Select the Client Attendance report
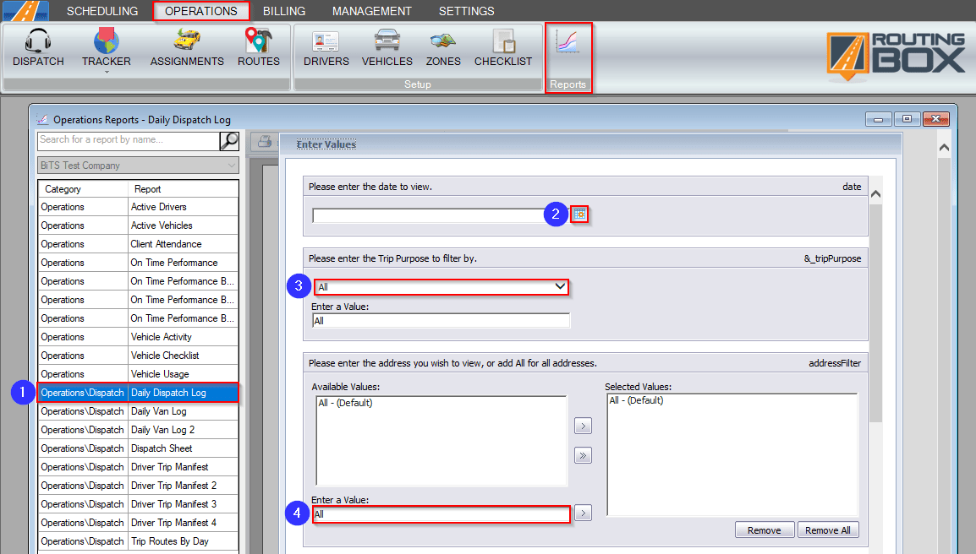This screenshot has height=554, width=976. tap(138, 244)
